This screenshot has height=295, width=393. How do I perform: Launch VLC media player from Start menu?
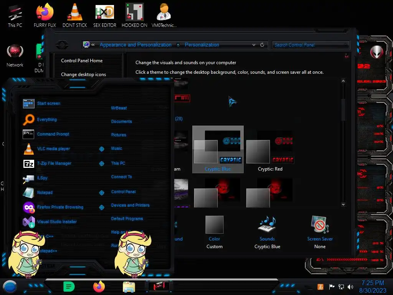tap(46, 149)
